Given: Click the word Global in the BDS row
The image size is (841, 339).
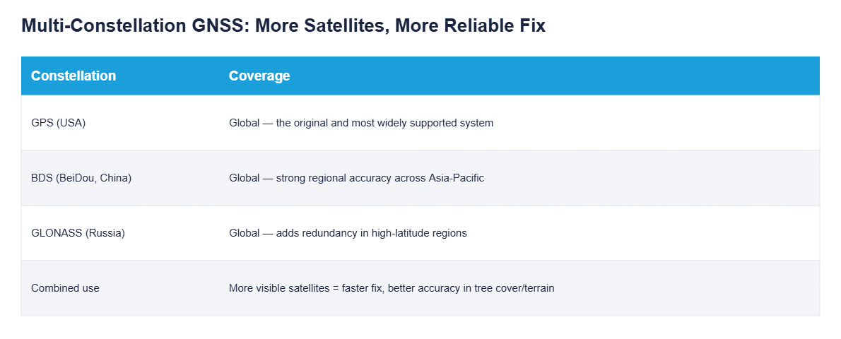Looking at the screenshot, I should click(244, 178).
